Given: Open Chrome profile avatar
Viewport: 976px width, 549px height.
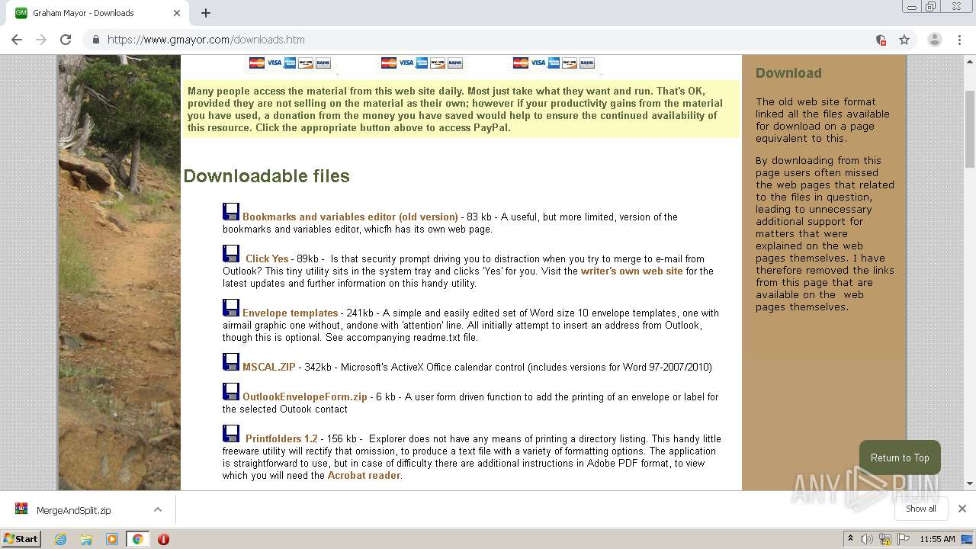Looking at the screenshot, I should tap(934, 40).
